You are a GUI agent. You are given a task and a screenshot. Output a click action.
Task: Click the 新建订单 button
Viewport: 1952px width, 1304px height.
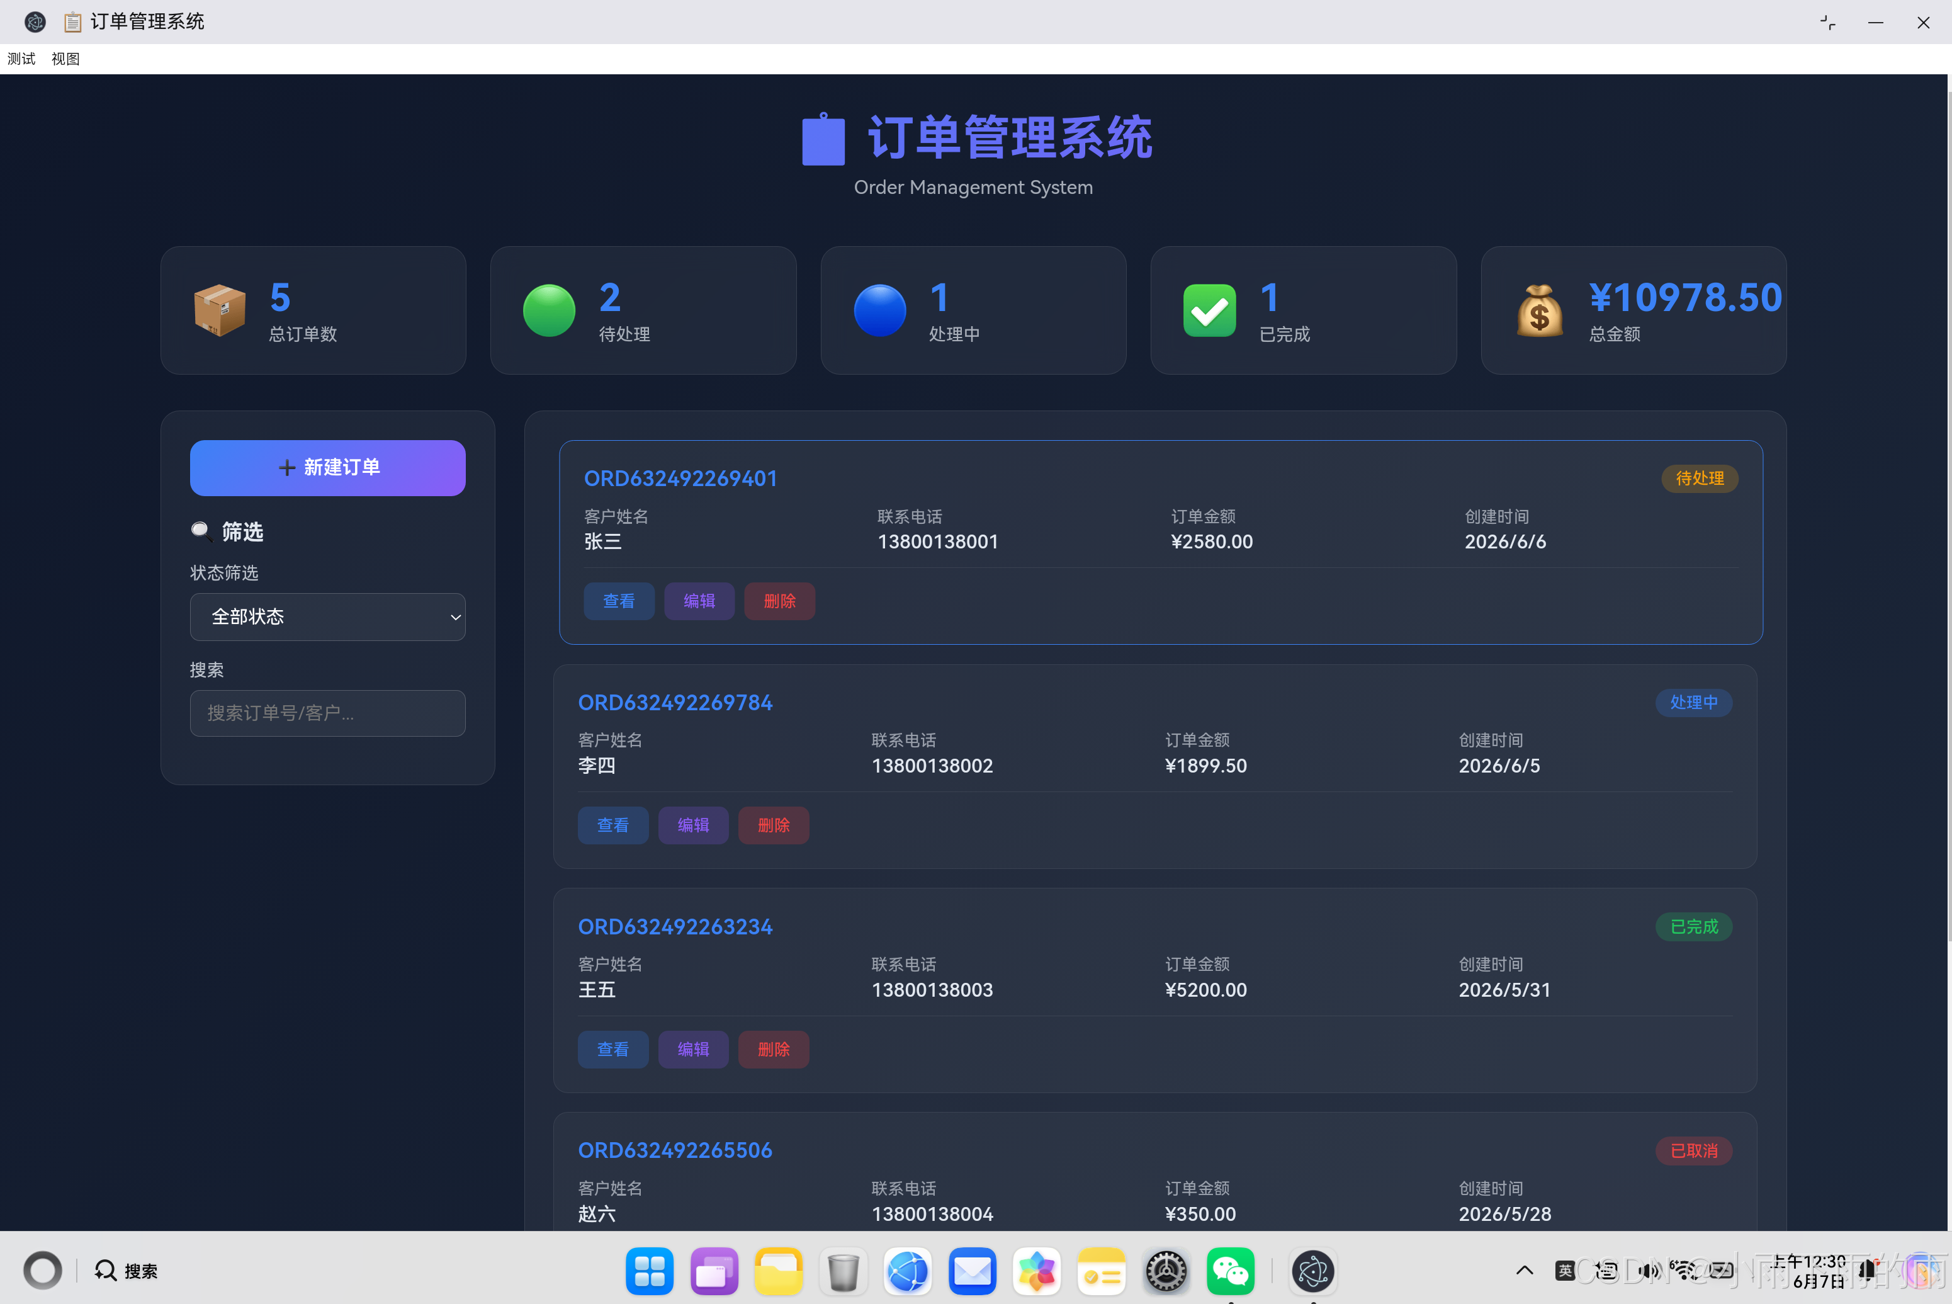click(327, 468)
